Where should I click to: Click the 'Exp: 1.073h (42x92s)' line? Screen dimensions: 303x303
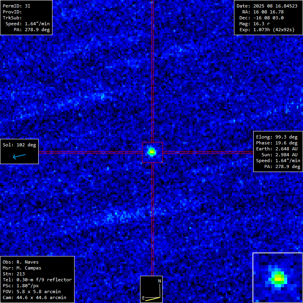pyautogui.click(x=267, y=30)
